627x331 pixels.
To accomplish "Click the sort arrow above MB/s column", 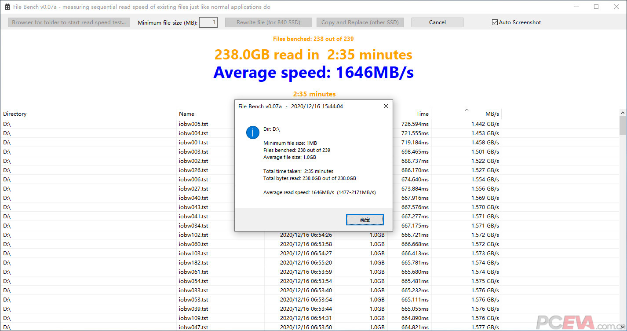I will coord(467,110).
